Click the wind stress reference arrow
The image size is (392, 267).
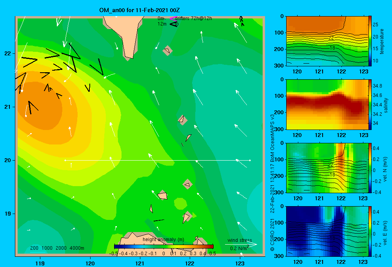click(241, 244)
